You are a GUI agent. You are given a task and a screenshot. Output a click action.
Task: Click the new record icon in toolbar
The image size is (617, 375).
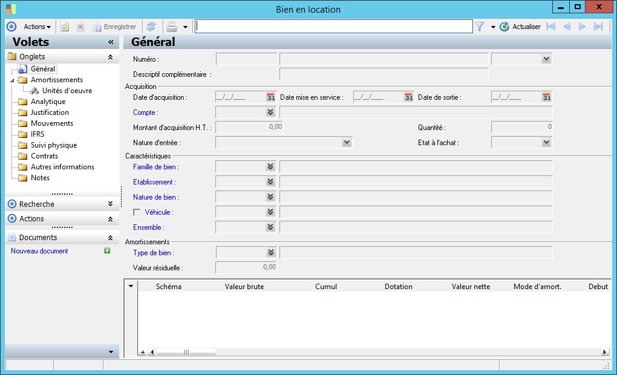(x=65, y=27)
